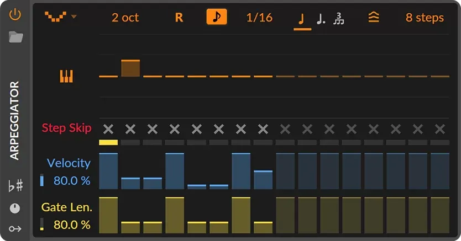Click the small blue velocity amount meter

42,180
